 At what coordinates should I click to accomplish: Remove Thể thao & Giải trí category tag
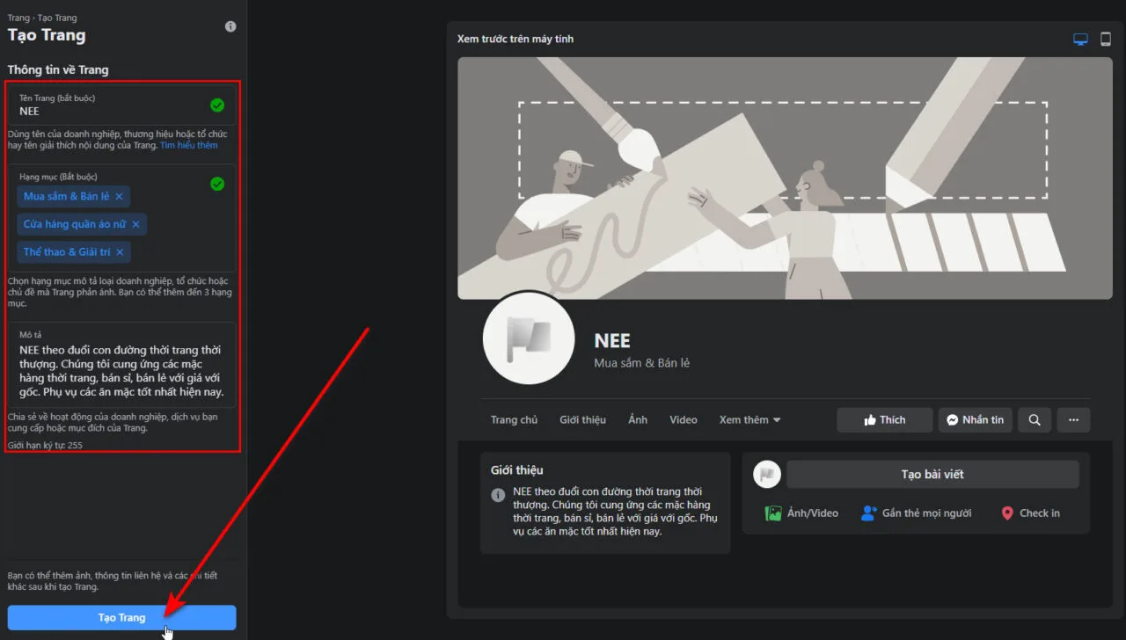(x=120, y=252)
